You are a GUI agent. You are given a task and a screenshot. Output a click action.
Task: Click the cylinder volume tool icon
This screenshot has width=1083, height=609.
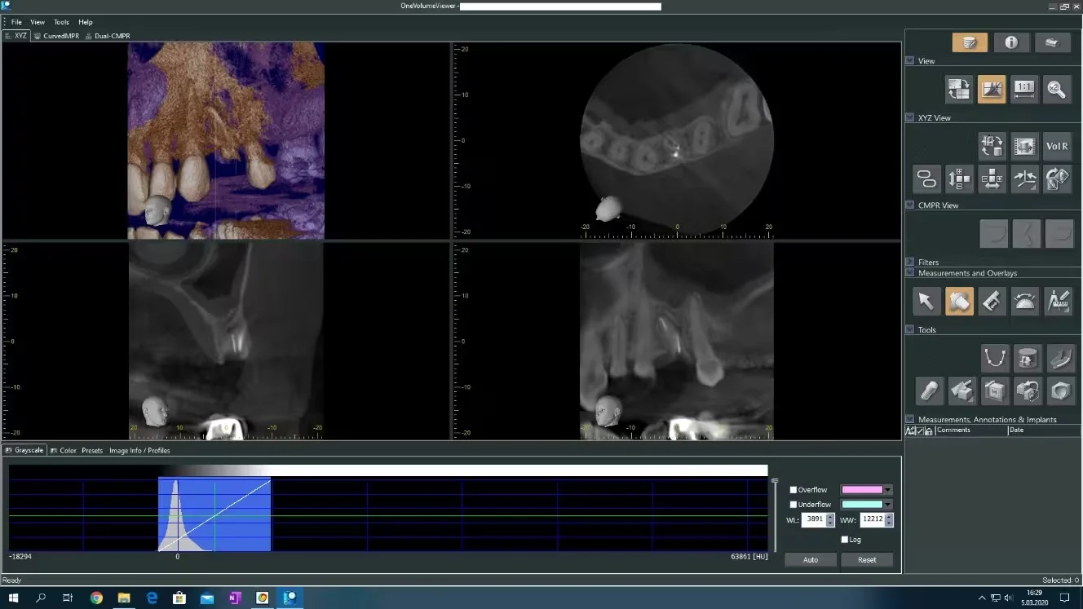1028,358
